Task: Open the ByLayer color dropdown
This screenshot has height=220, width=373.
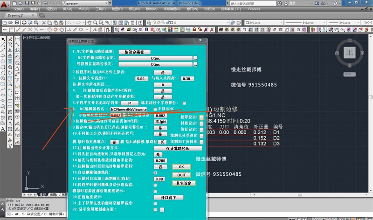Action: pyautogui.click(x=263, y=22)
